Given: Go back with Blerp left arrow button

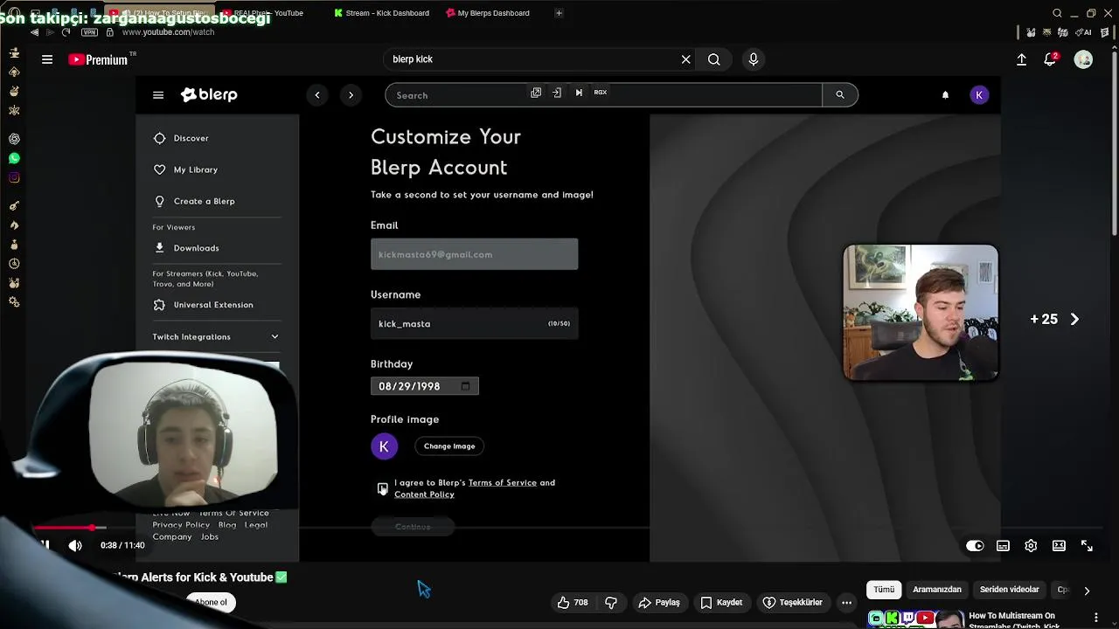Looking at the screenshot, I should [x=317, y=95].
